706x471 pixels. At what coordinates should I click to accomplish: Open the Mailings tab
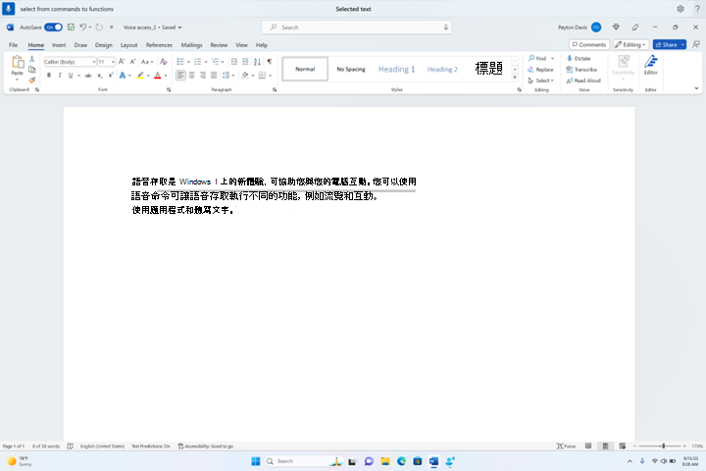click(191, 45)
